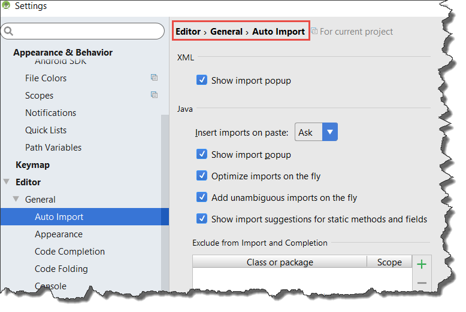Click the Class or package column header

(x=280, y=262)
